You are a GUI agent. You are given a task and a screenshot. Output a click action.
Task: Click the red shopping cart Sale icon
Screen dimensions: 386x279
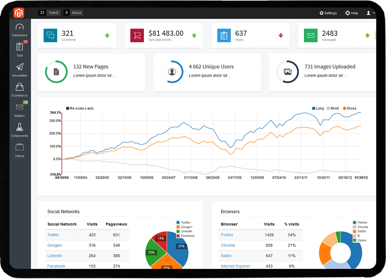[x=137, y=35]
